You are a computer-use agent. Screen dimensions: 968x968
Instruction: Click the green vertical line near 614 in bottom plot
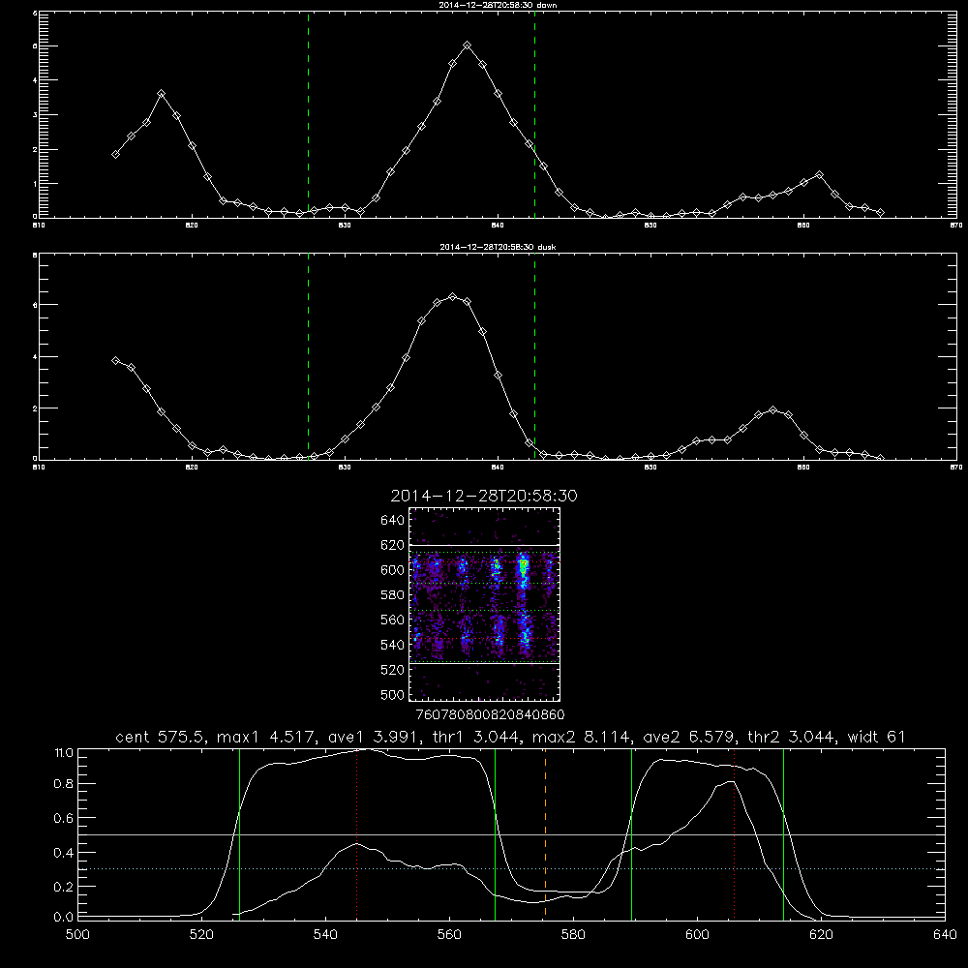(783, 833)
